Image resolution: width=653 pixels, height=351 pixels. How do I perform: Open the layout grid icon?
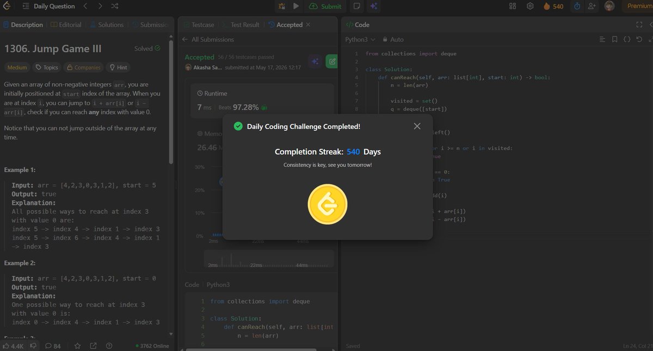click(x=512, y=6)
